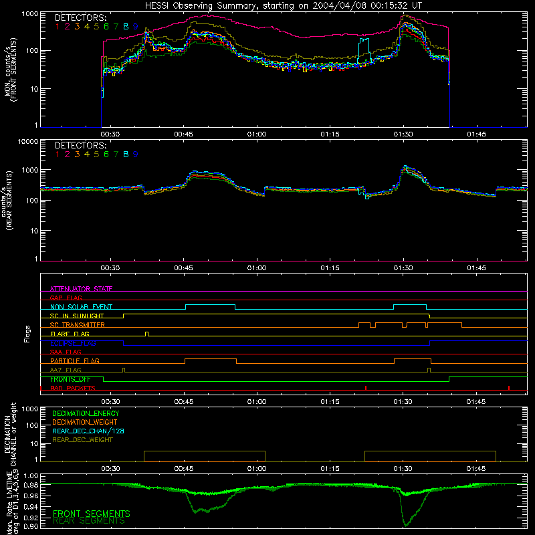
Task: Click the 'NON_SOLAR_EVENT' flag label
Action: (x=81, y=307)
